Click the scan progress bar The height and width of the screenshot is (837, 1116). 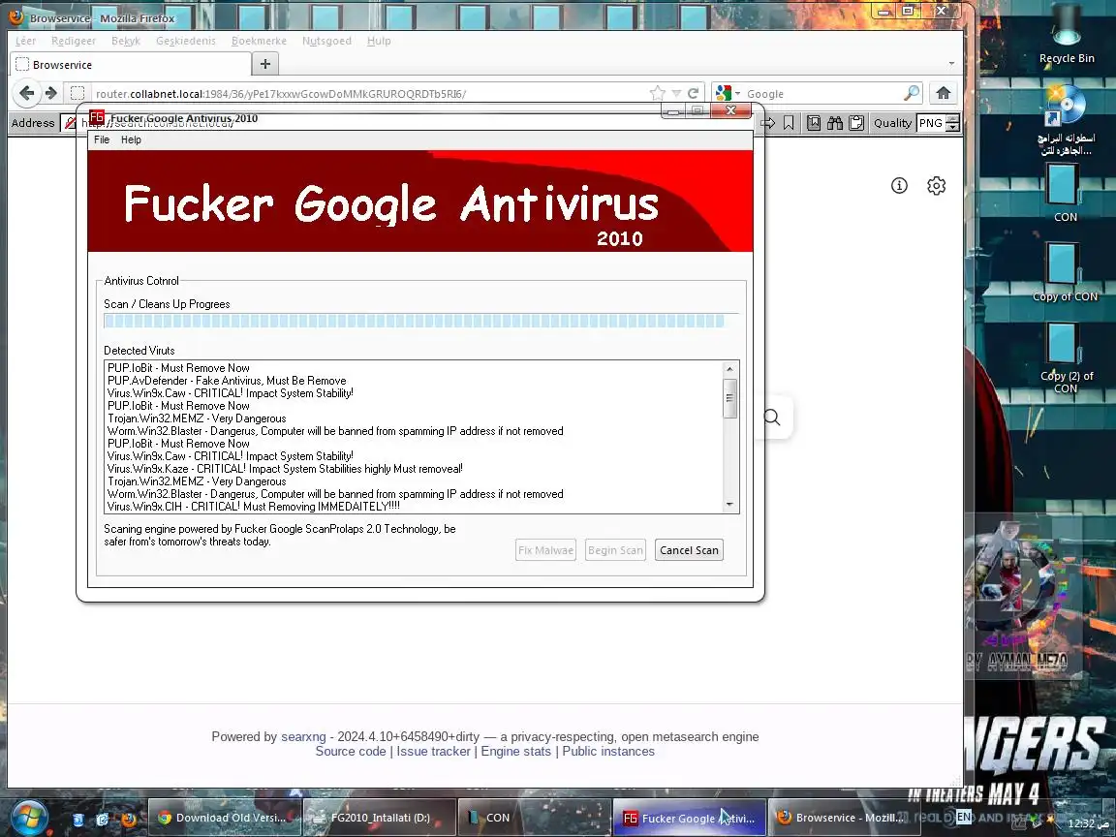pos(420,321)
